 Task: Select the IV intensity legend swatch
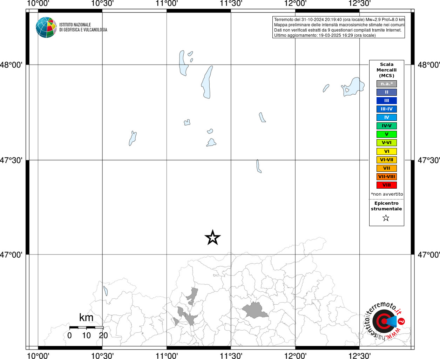(x=387, y=117)
